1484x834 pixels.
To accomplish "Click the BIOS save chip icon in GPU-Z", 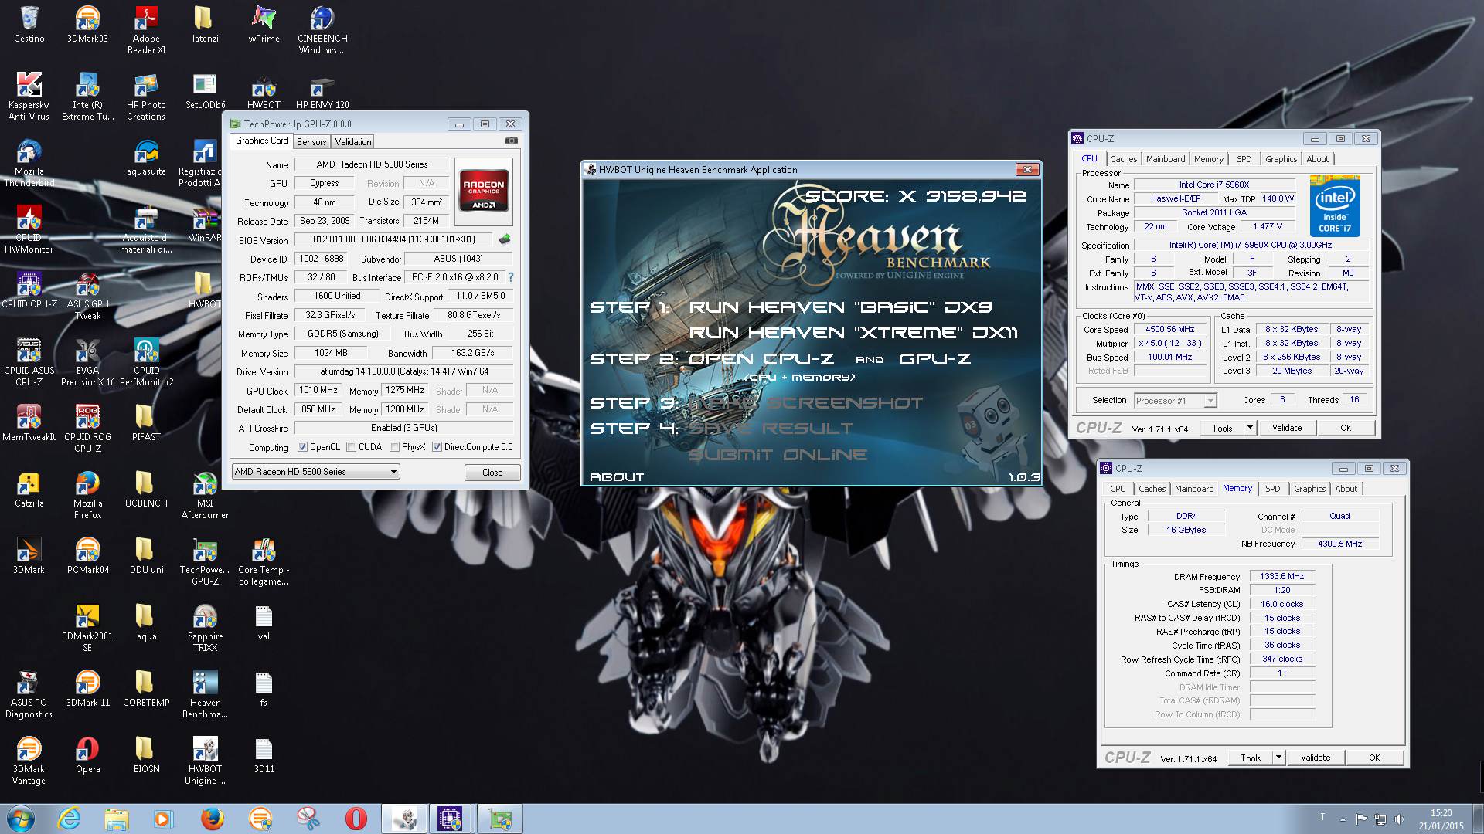I will 505,239.
